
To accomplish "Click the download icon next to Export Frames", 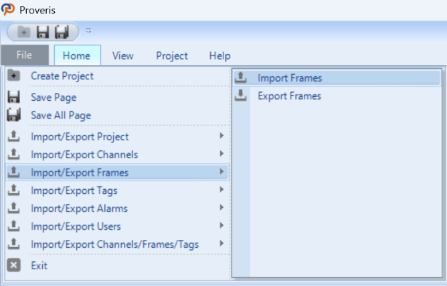I will 241,96.
